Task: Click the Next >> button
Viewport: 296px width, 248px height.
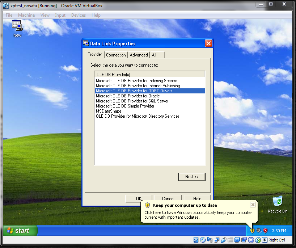Action: tap(192, 177)
